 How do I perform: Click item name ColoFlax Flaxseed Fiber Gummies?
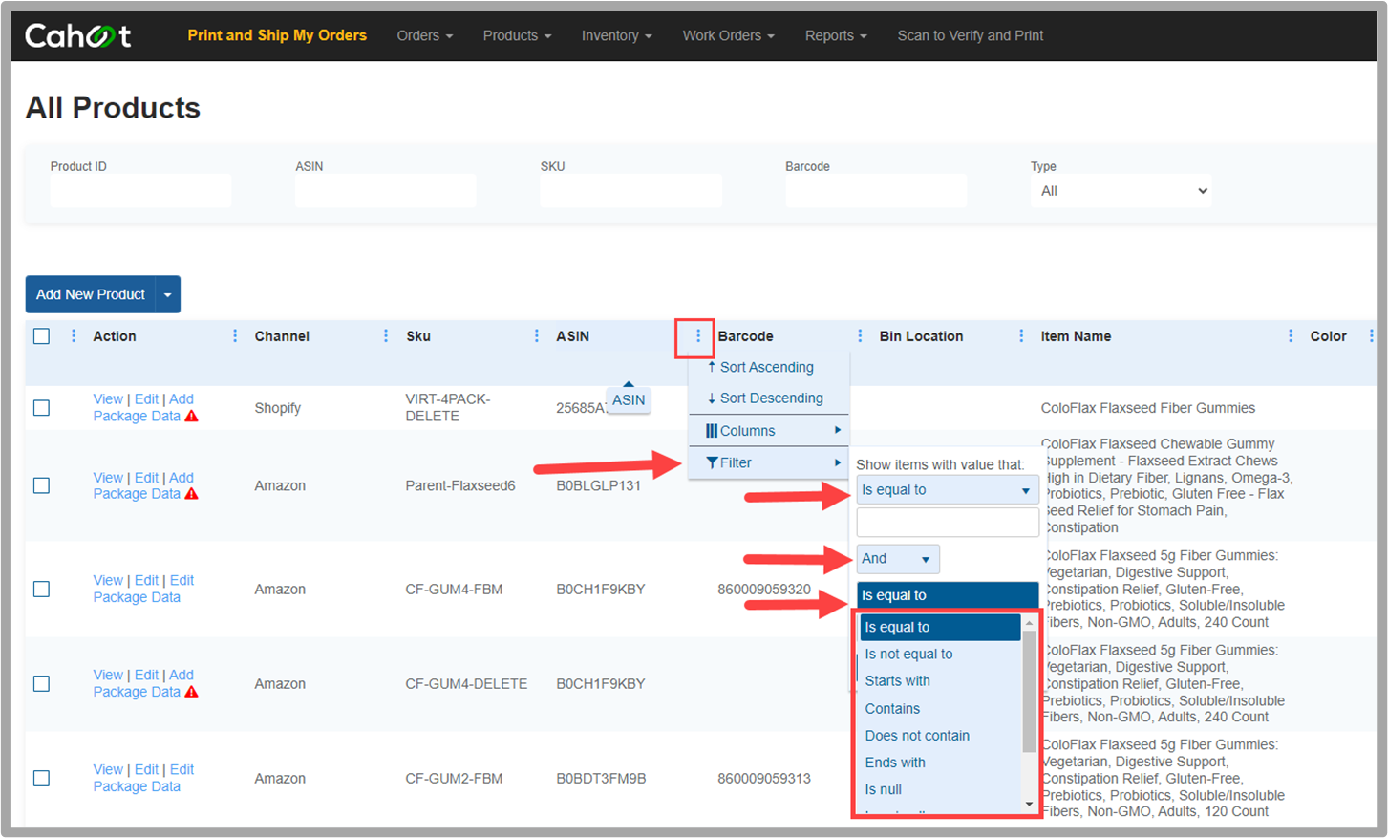1148,408
